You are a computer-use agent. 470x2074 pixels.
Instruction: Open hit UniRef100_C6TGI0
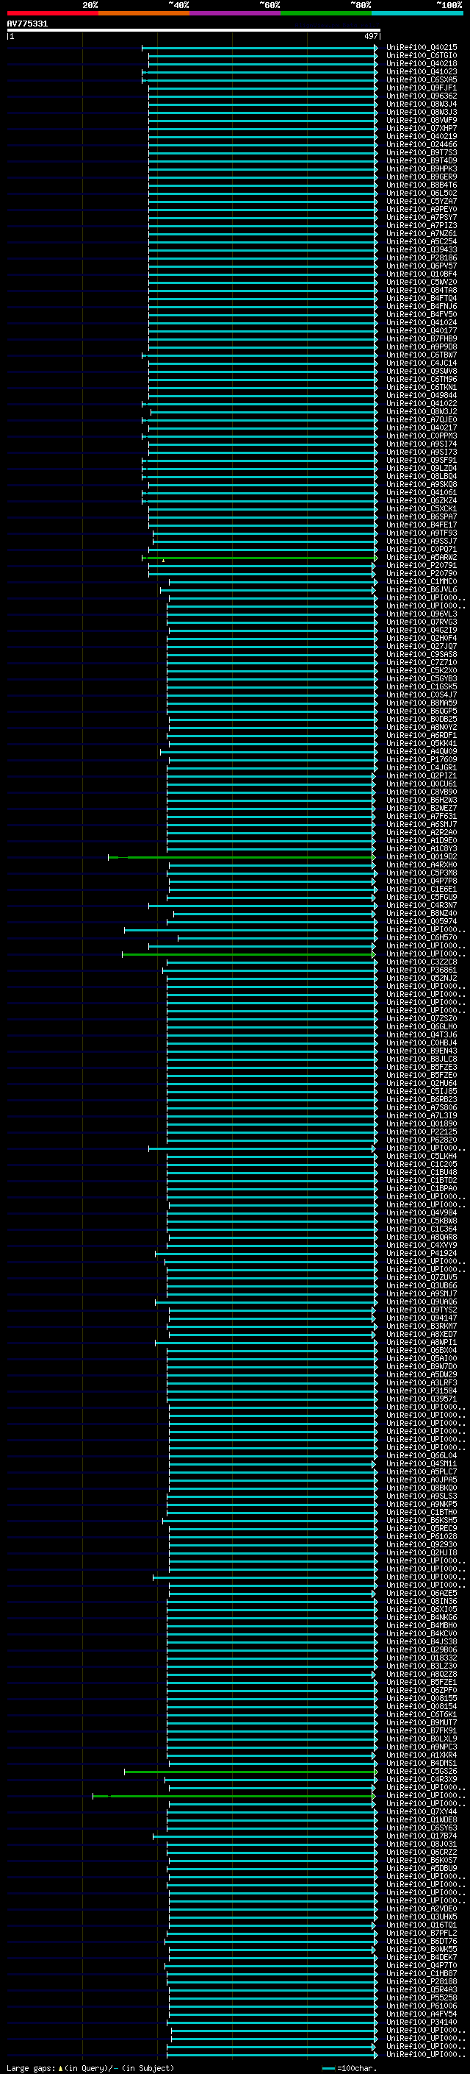(x=422, y=56)
